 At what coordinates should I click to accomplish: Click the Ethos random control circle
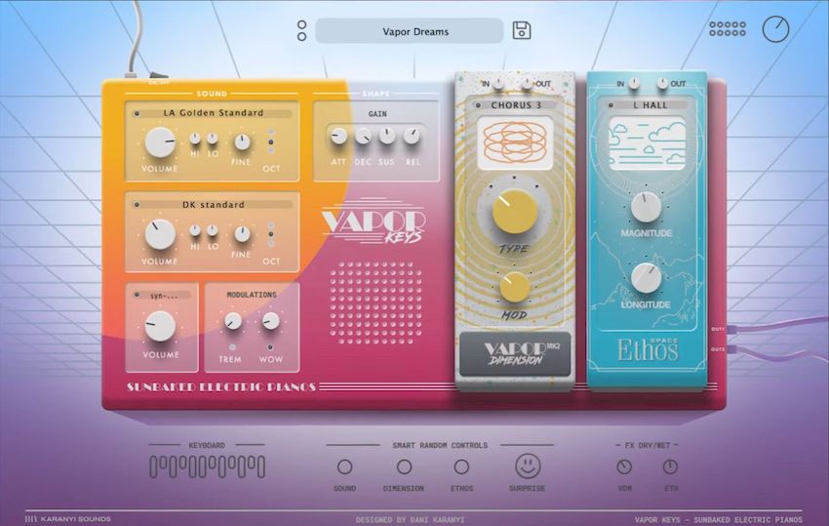pyautogui.click(x=461, y=466)
